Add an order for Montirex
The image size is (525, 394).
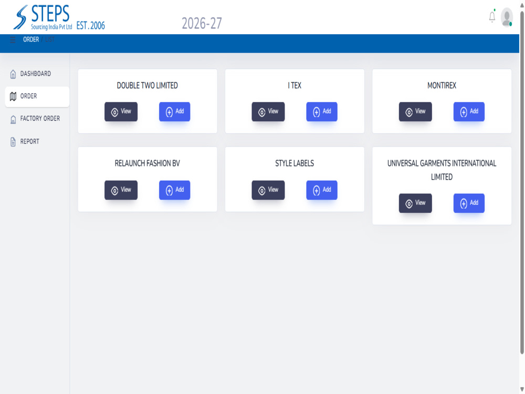469,111
